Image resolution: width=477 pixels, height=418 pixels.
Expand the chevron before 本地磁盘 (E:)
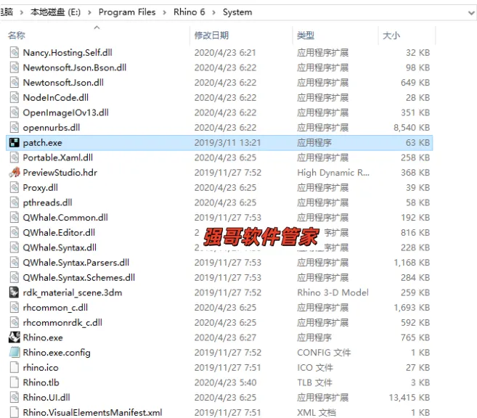pyautogui.click(x=22, y=12)
